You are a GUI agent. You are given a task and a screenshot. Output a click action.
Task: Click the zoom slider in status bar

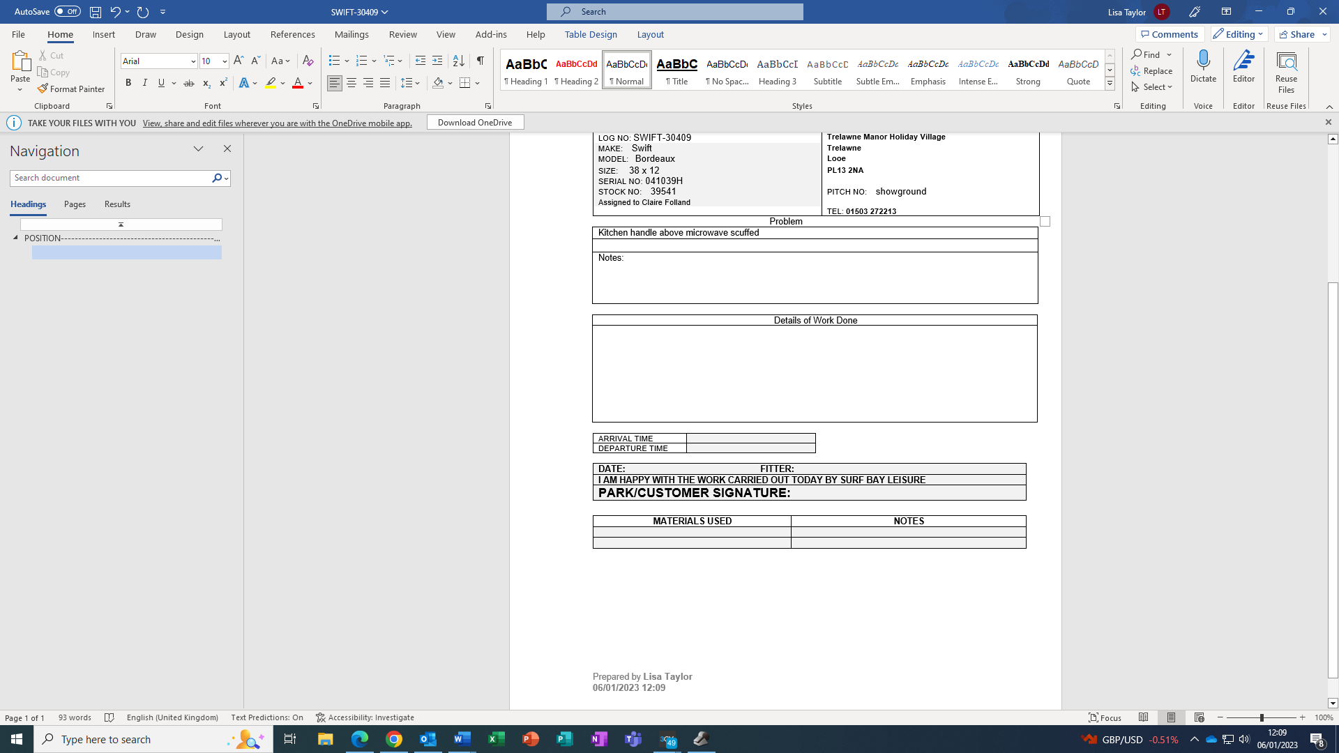click(1261, 717)
